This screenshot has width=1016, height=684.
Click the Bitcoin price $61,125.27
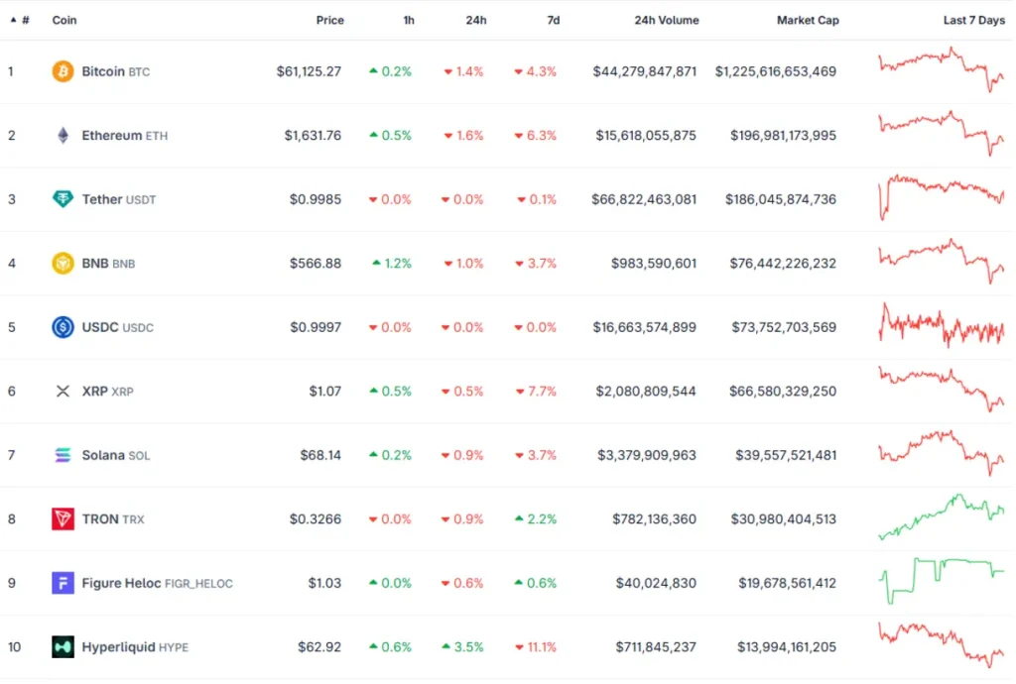click(309, 71)
